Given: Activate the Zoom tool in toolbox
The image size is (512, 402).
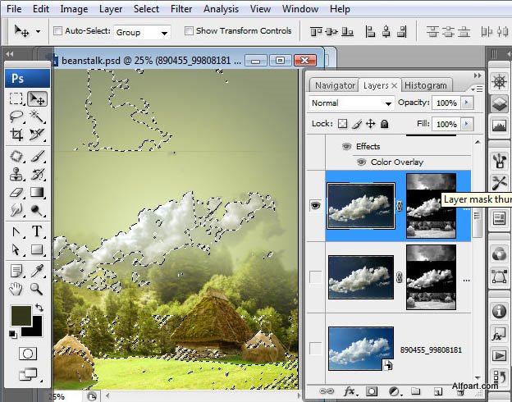Looking at the screenshot, I should click(x=37, y=289).
